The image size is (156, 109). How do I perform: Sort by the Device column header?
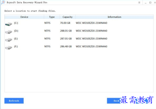24,17
